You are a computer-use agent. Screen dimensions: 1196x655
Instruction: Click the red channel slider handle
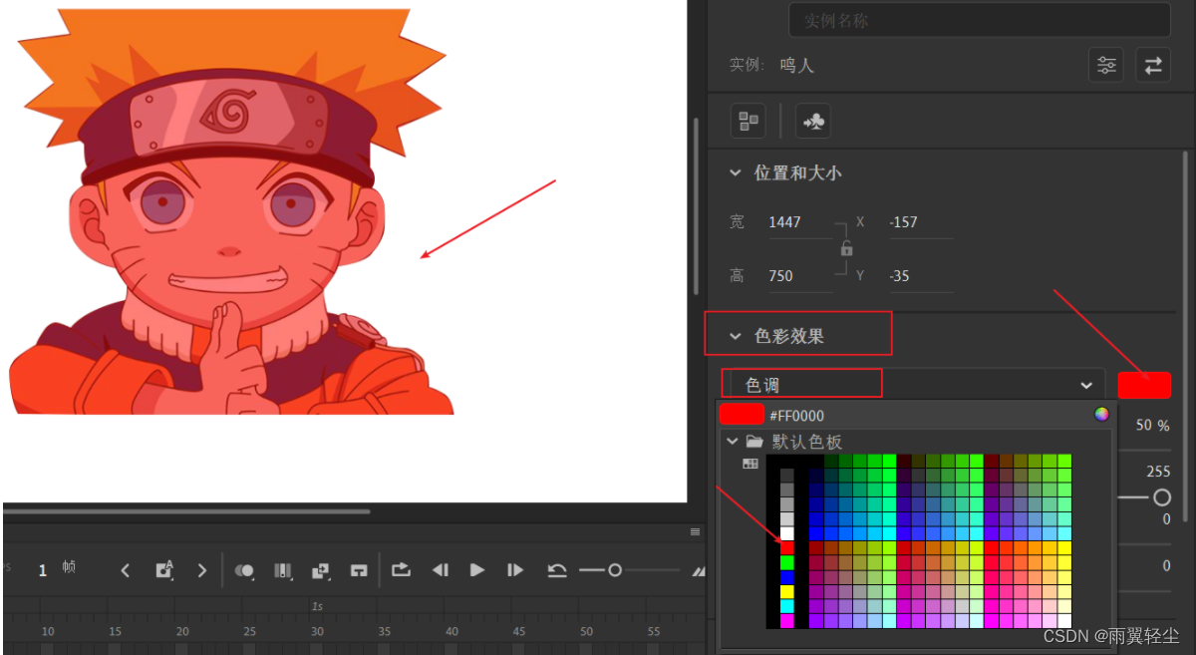(x=1162, y=496)
